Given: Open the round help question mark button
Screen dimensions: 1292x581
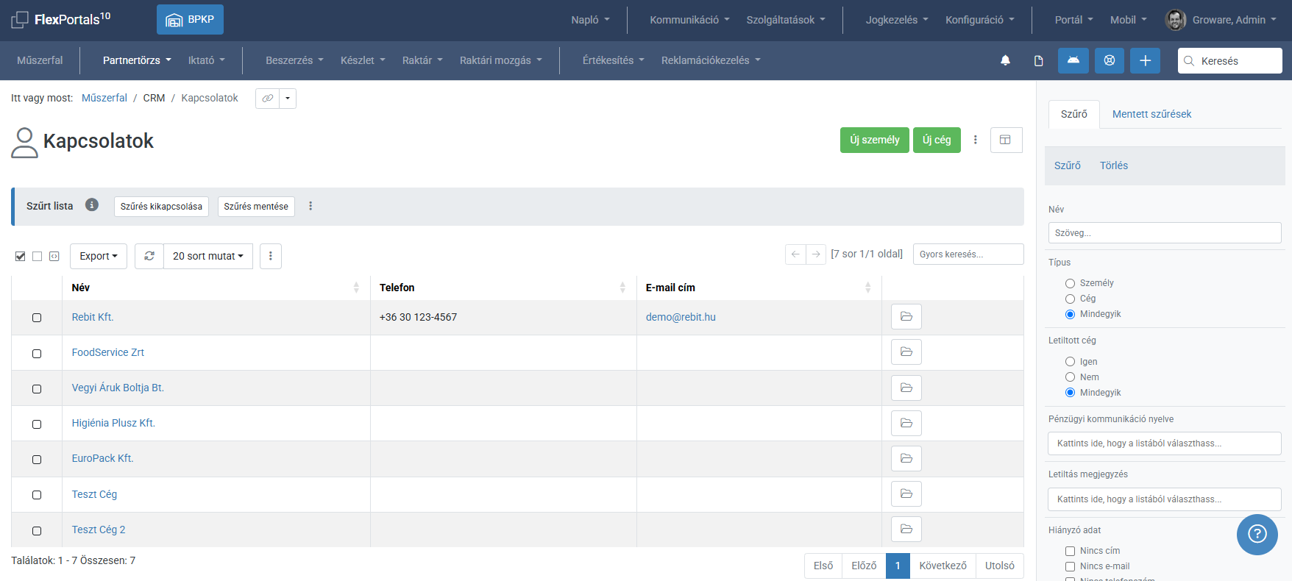Looking at the screenshot, I should (x=1257, y=534).
